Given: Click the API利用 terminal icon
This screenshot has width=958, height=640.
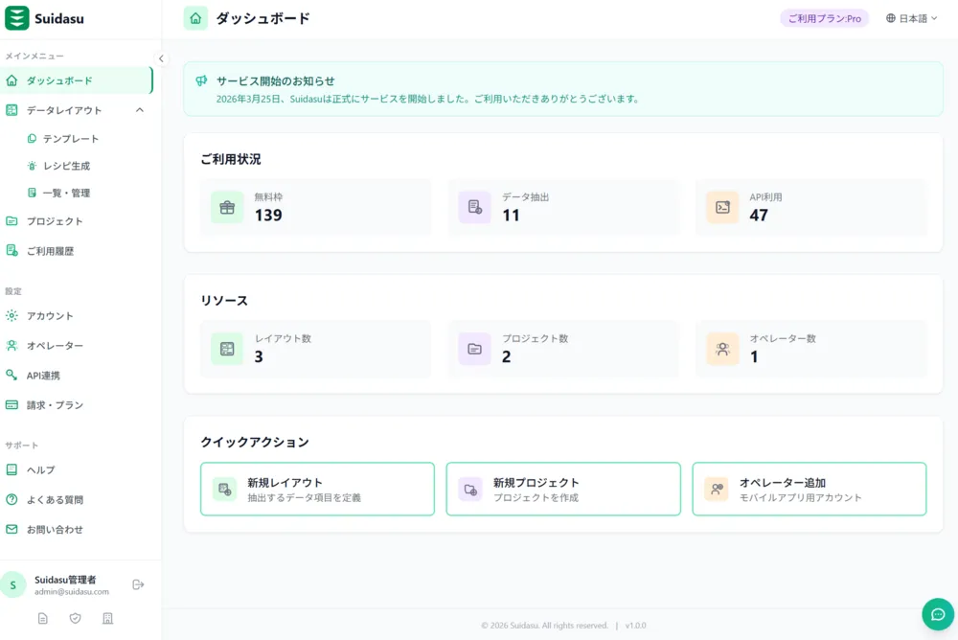Looking at the screenshot, I should 722,207.
